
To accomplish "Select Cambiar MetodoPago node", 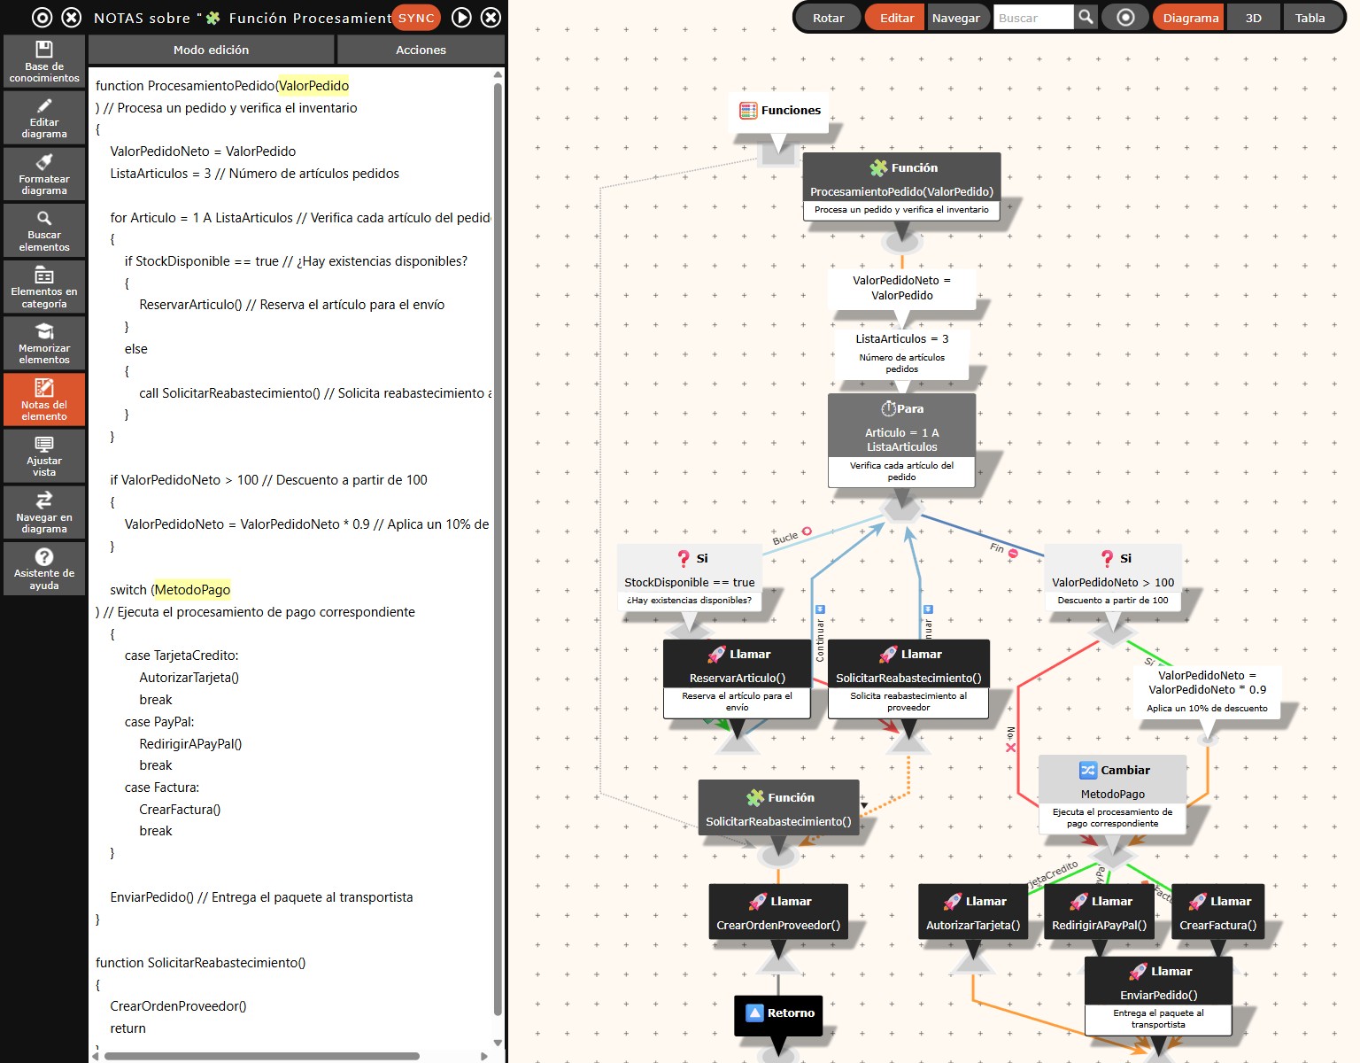I will click(x=1112, y=794).
